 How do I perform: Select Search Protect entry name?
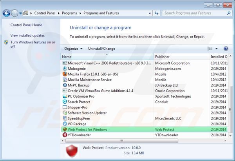click(79, 102)
